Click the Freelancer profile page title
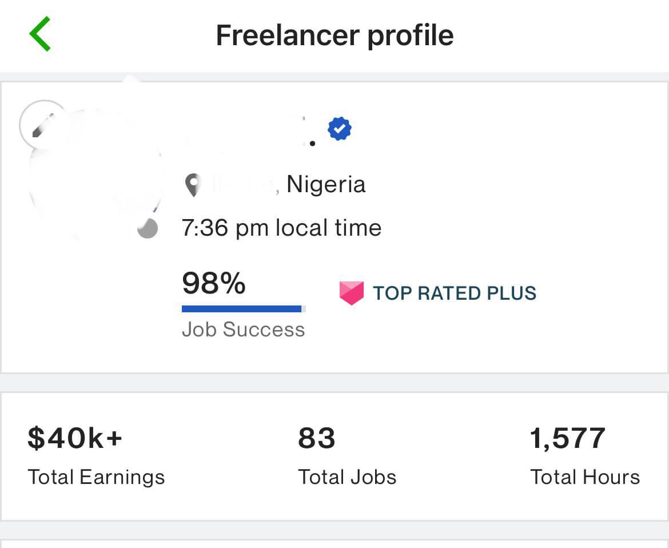This screenshot has width=669, height=548. [335, 35]
